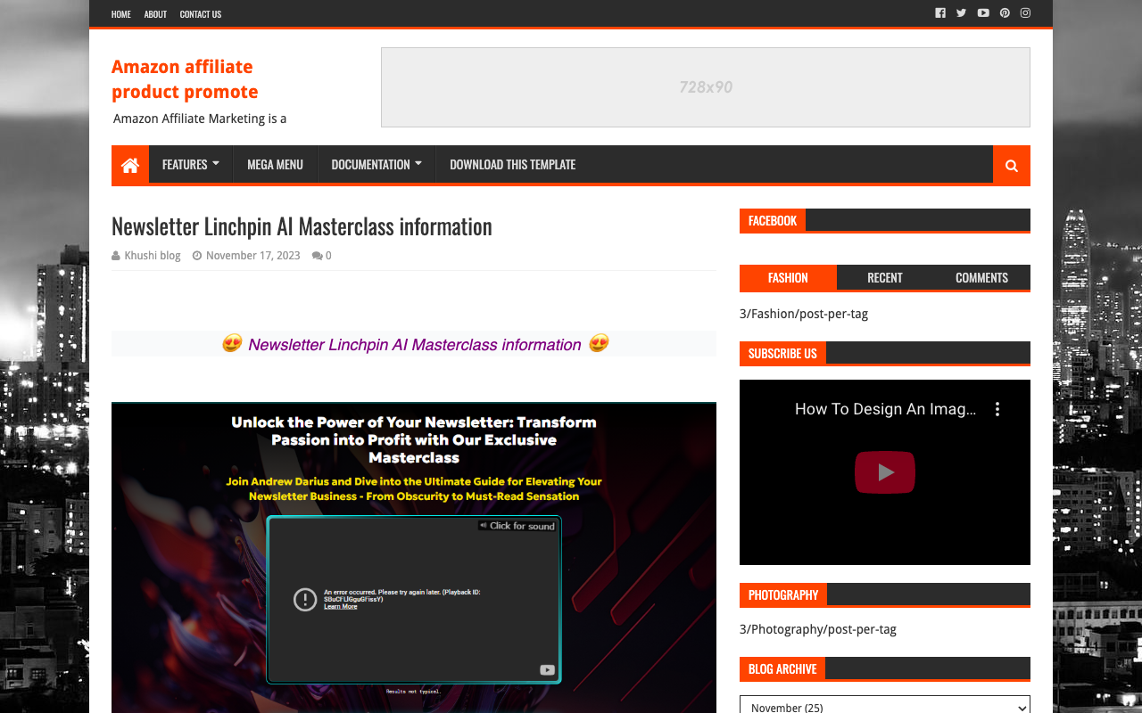
Task: Open the Khushi blog author link
Action: [x=153, y=256]
